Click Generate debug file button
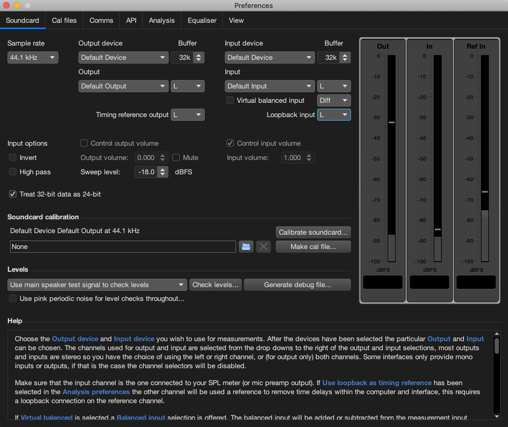 pyautogui.click(x=297, y=285)
